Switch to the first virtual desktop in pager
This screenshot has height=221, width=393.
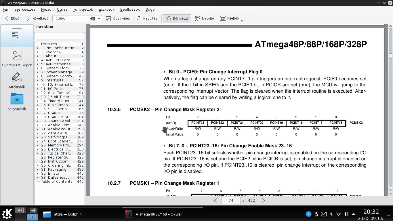pyautogui.click(x=21, y=210)
